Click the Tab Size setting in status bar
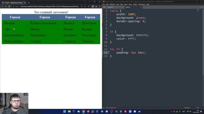The height and width of the screenshot is (114, 204). [187, 108]
